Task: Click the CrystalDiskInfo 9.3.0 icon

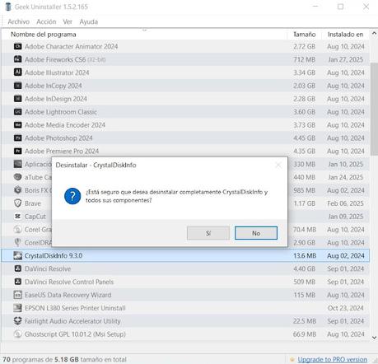Action: click(17, 255)
